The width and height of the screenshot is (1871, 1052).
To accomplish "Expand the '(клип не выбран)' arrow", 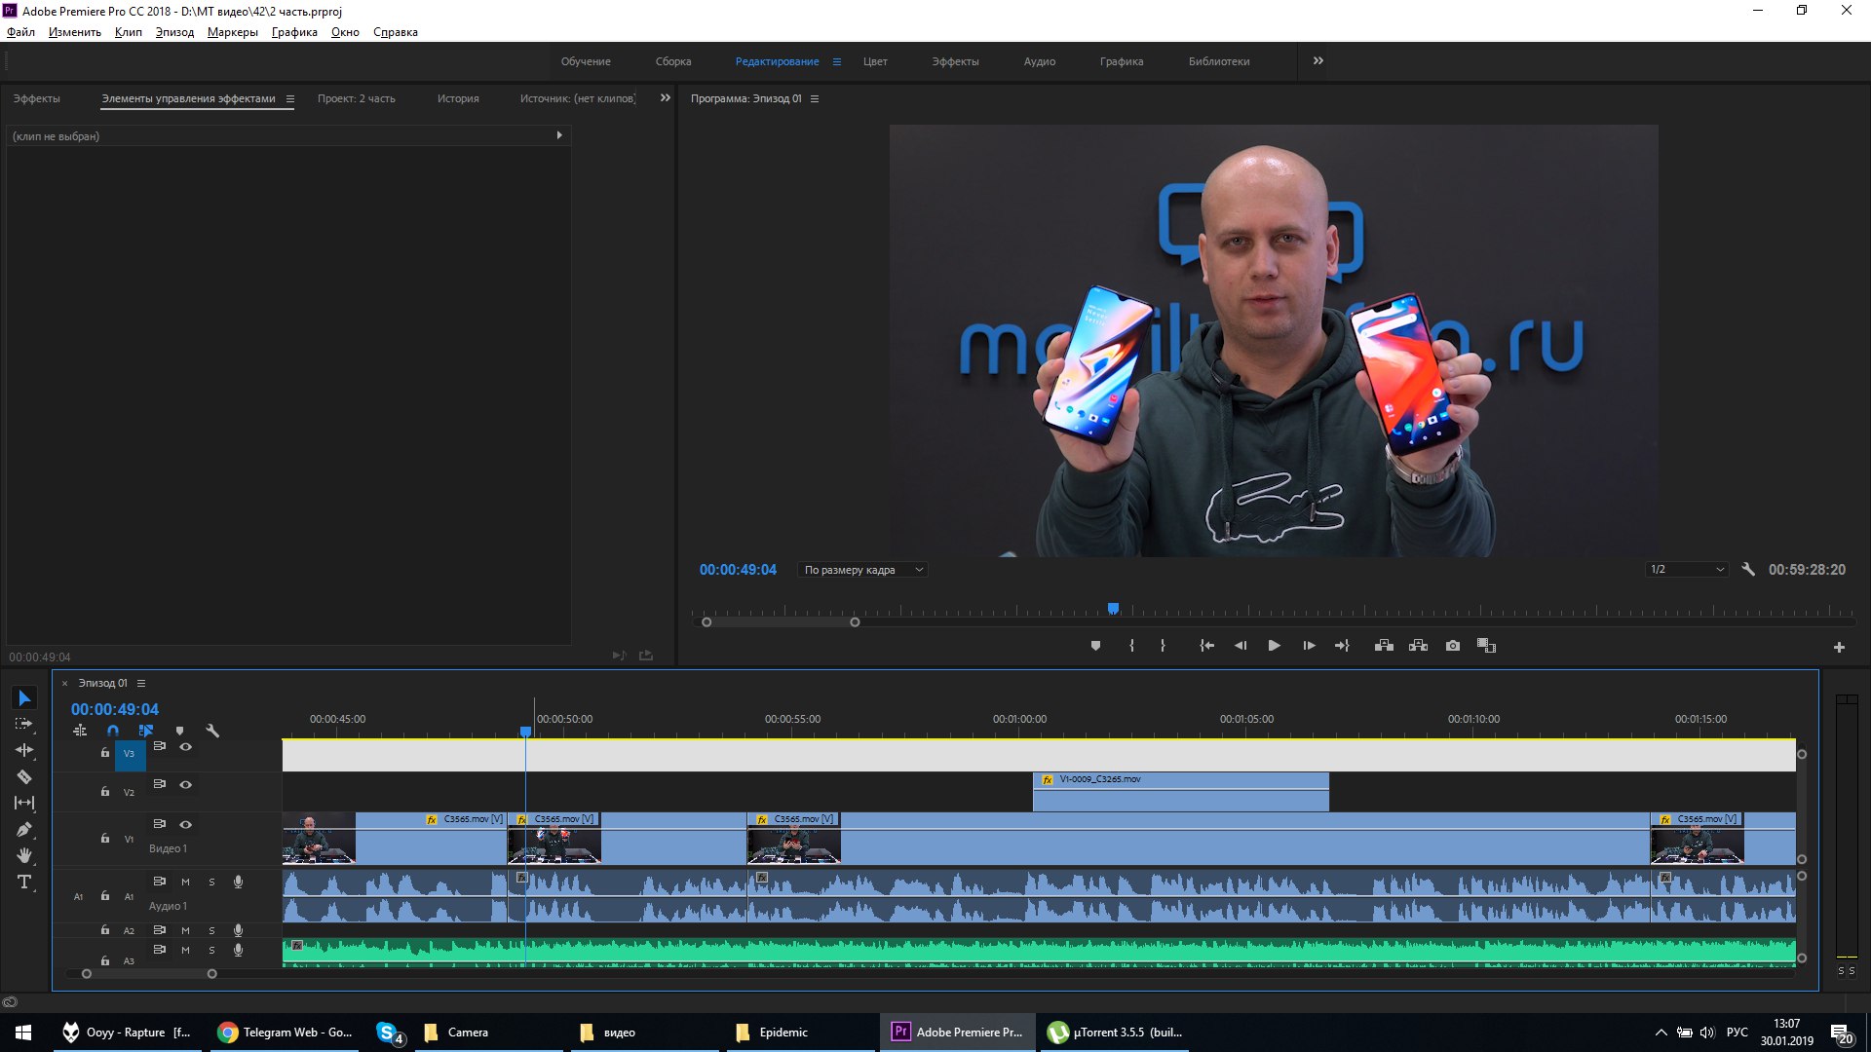I will tap(559, 135).
